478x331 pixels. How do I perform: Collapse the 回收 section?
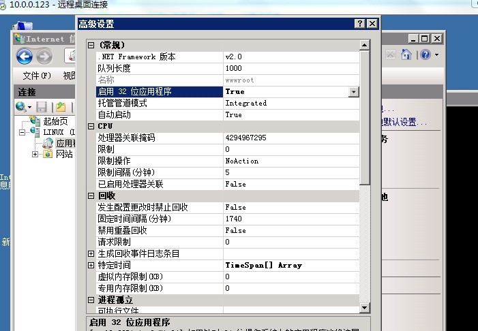tap(91, 195)
